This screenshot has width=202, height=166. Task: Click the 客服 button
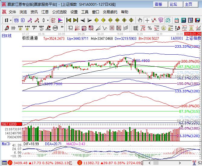pos(158,4)
